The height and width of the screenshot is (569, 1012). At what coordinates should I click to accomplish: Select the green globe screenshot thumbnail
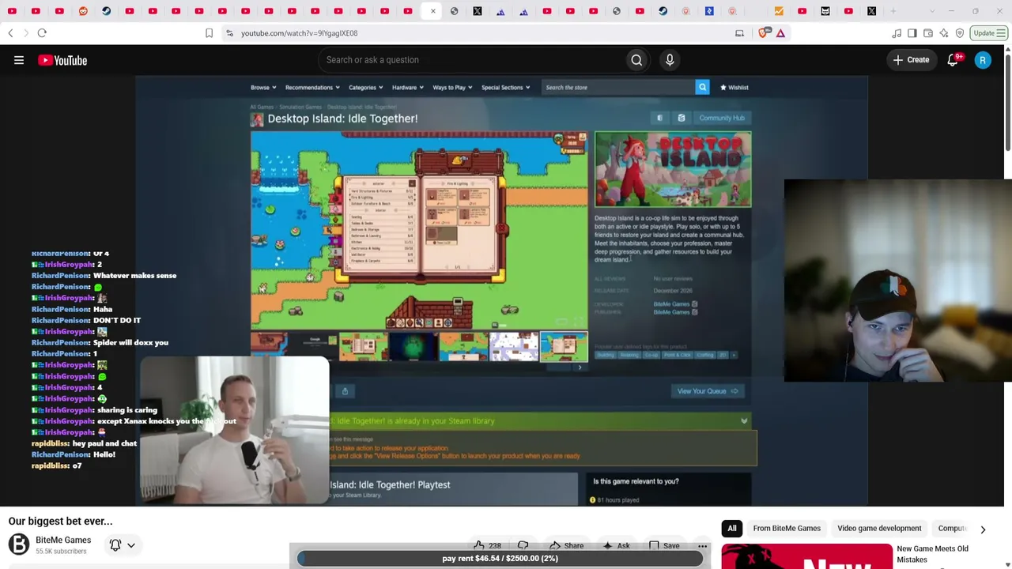[x=413, y=346]
